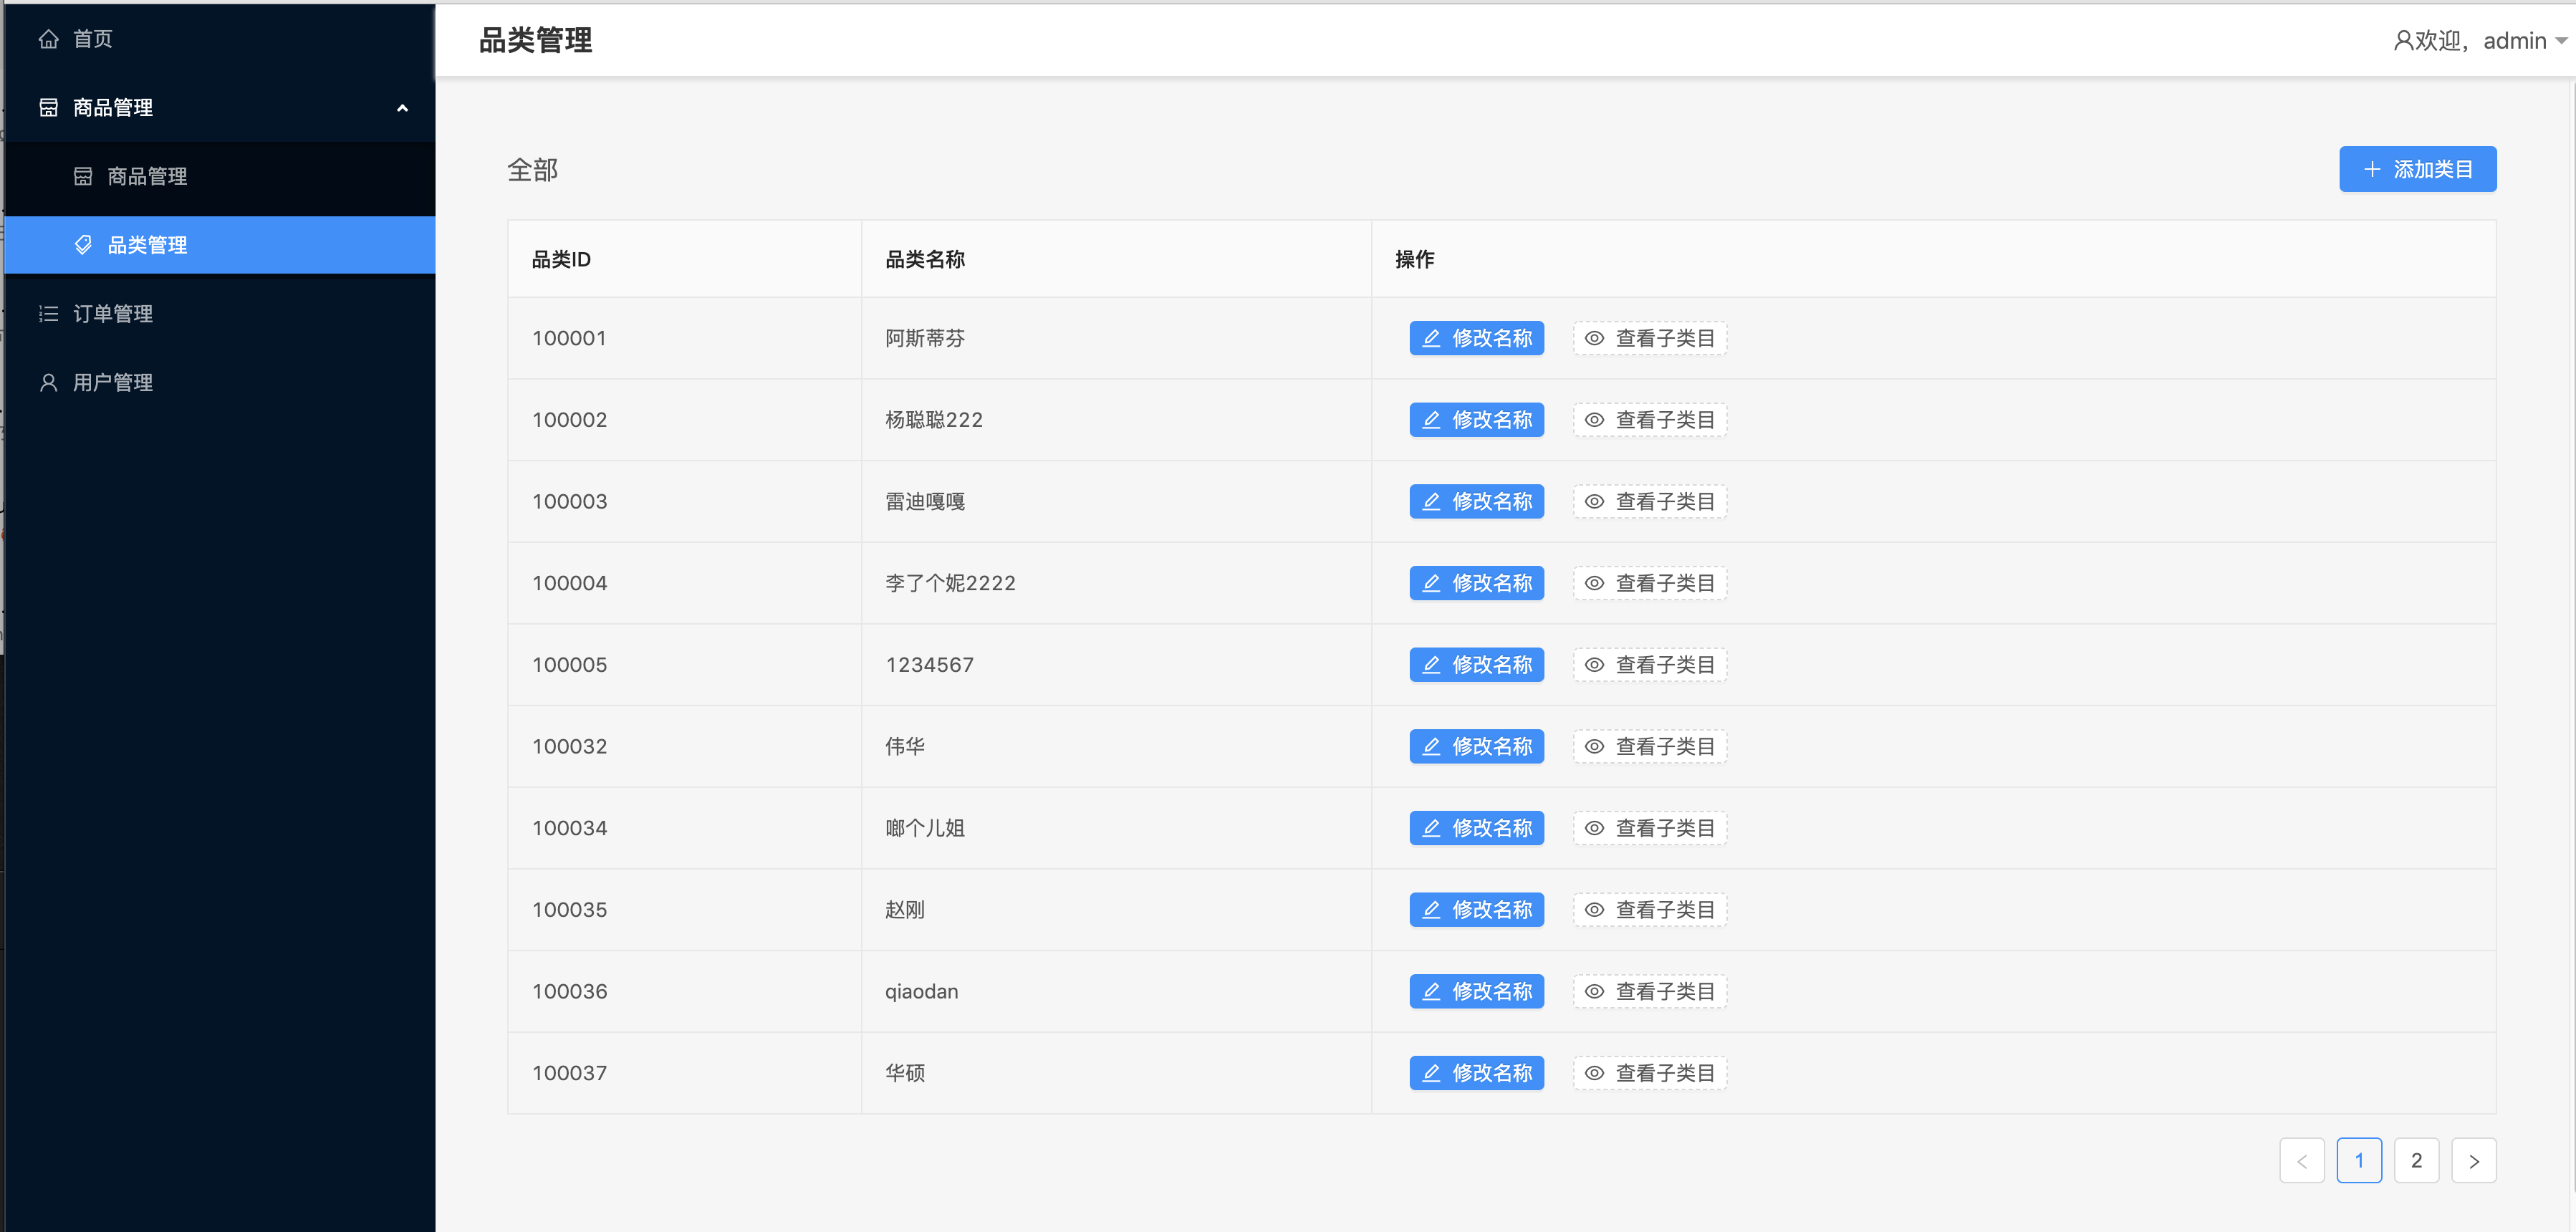Viewport: 2576px width, 1232px height.
Task: Click 修改名称 for category qiaodan
Action: [1476, 992]
